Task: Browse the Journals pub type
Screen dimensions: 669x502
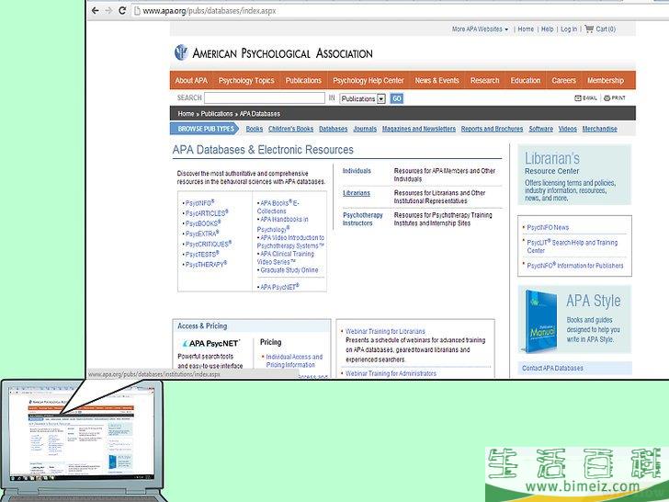Action: pyautogui.click(x=365, y=129)
